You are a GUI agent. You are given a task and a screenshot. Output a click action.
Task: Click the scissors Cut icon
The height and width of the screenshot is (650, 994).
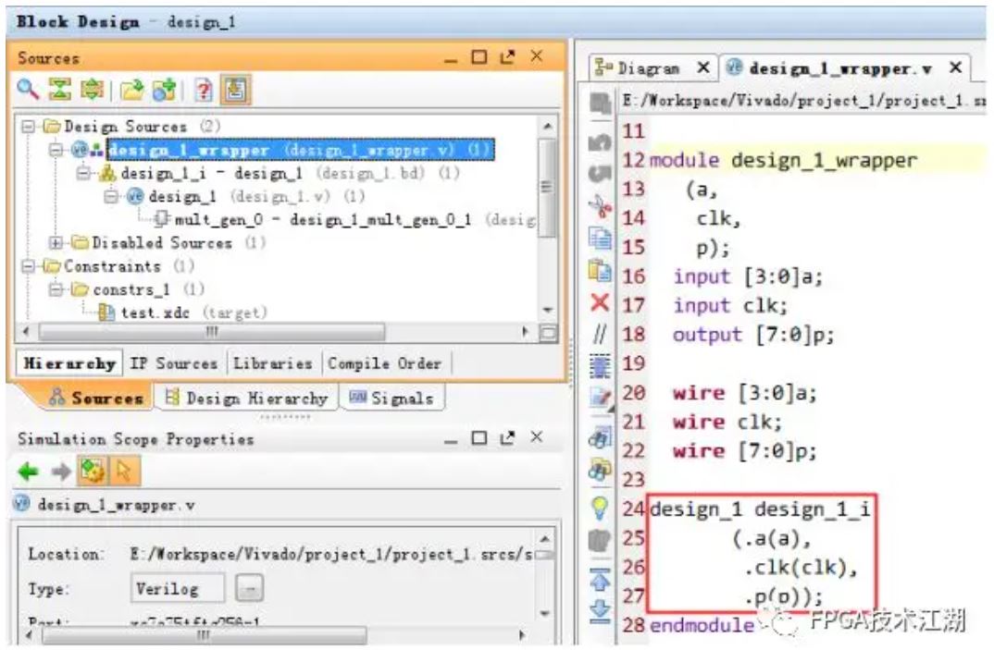(600, 206)
